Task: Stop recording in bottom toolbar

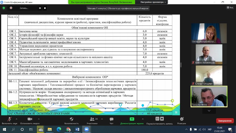Action: (x=162, y=119)
